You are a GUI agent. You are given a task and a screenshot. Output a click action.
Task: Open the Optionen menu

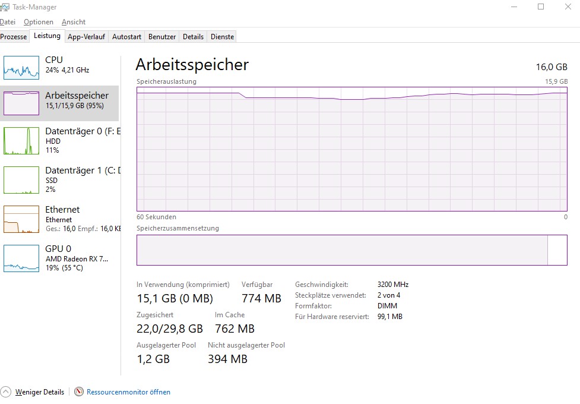coord(39,22)
